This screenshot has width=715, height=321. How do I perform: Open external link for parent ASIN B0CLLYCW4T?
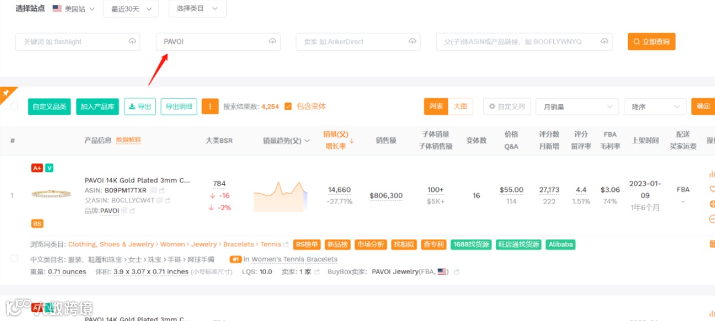point(168,201)
